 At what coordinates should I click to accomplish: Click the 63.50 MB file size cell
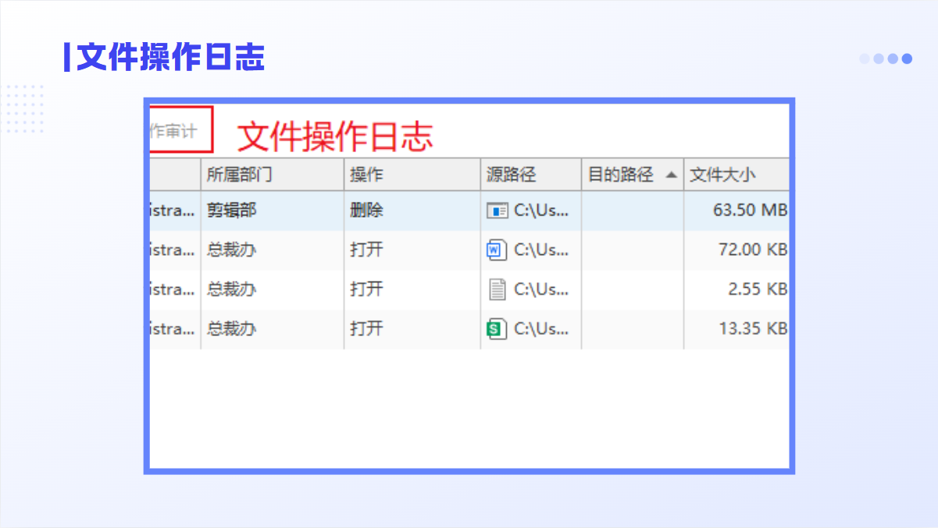point(749,211)
